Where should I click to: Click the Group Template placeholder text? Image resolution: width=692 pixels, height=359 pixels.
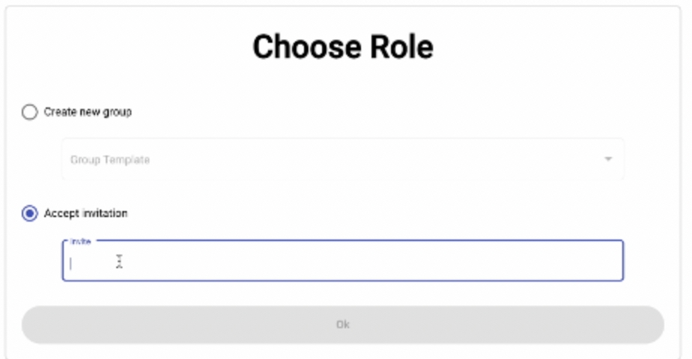pyautogui.click(x=110, y=159)
